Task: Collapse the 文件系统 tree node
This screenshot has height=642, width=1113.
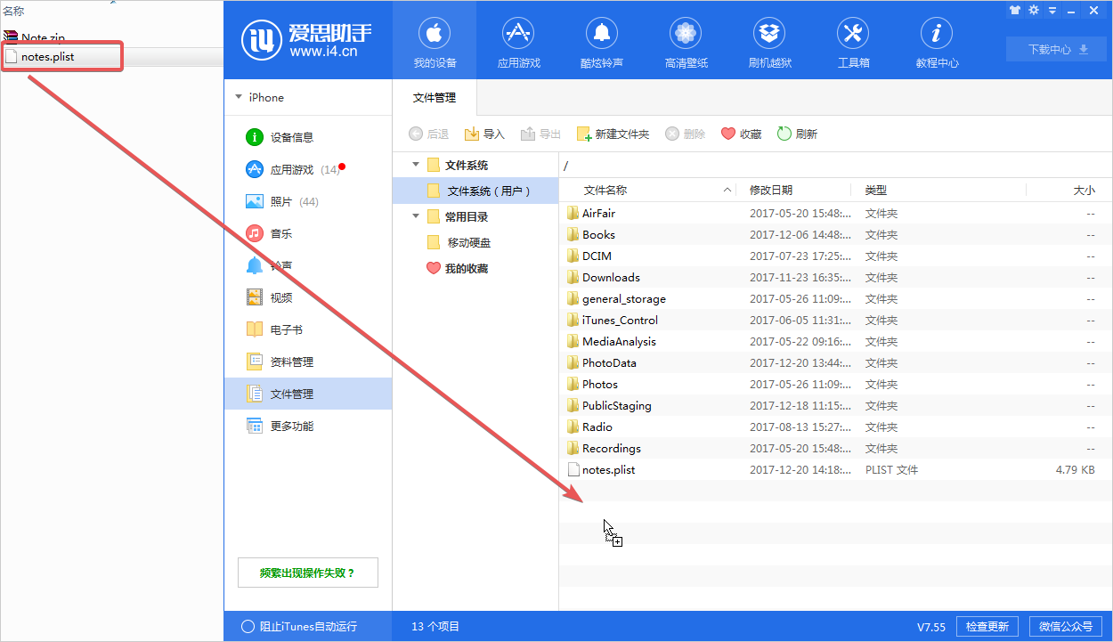Action: tap(414, 165)
